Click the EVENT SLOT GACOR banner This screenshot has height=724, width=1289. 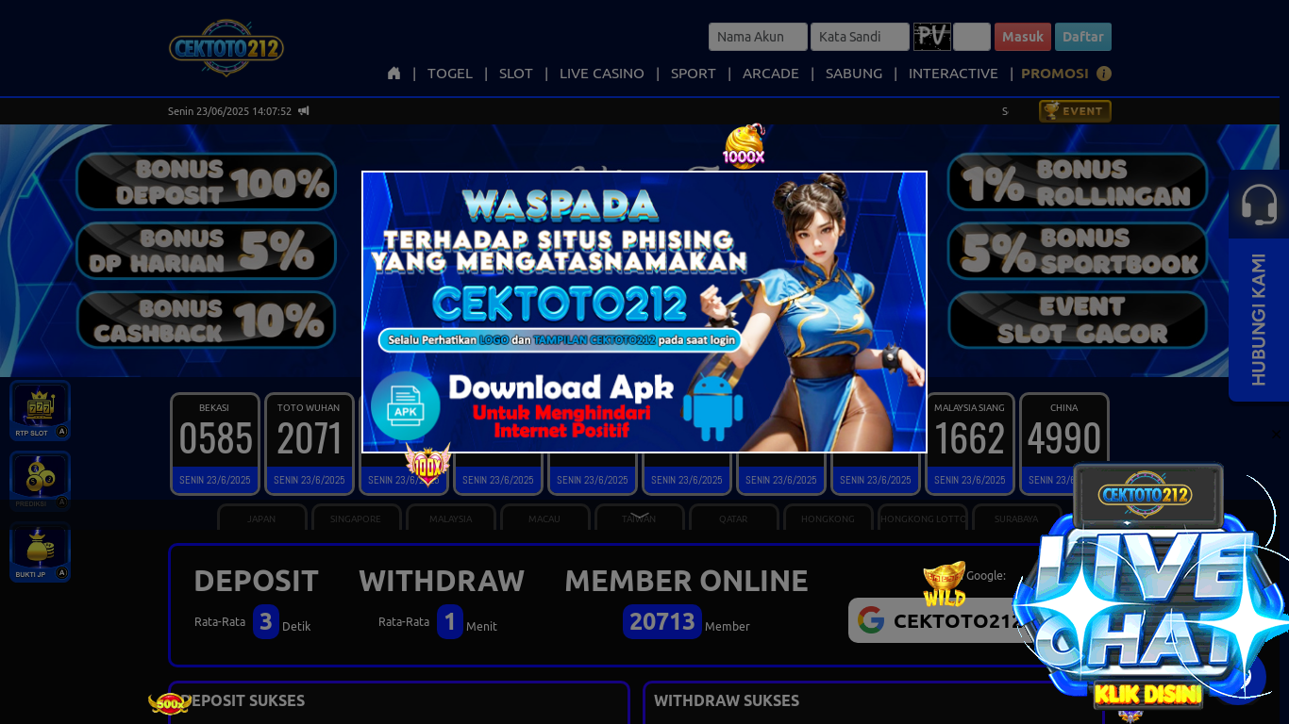(1078, 320)
